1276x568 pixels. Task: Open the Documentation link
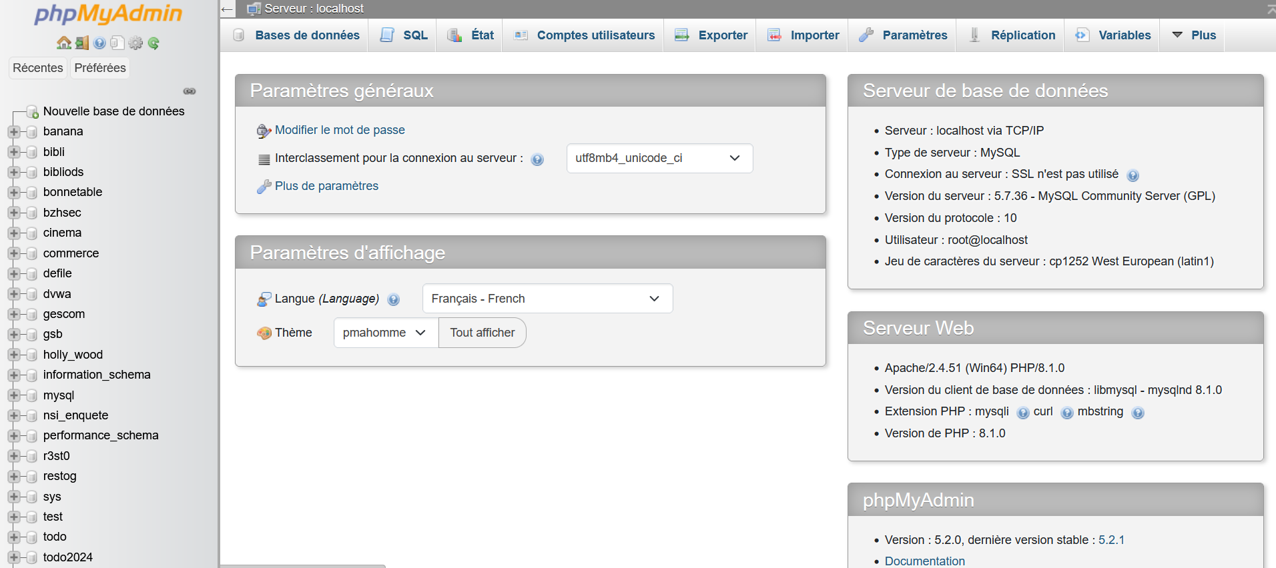pyautogui.click(x=925, y=561)
